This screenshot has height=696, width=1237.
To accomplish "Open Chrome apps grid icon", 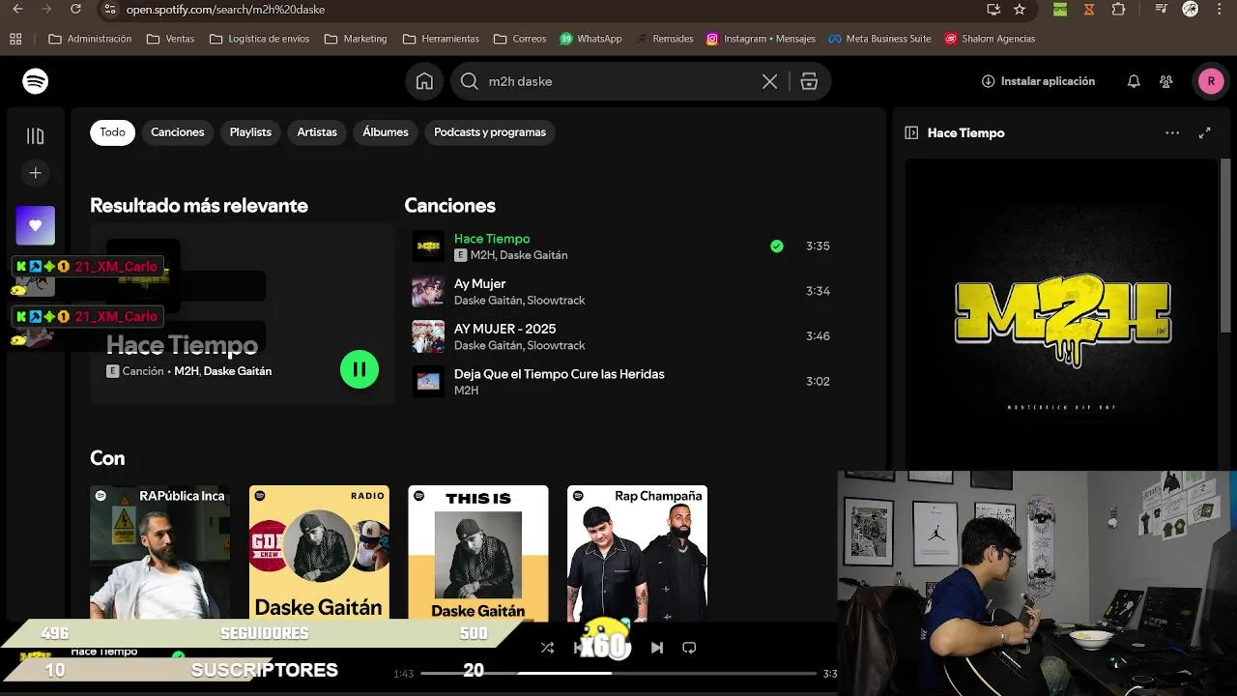I will coord(15,39).
